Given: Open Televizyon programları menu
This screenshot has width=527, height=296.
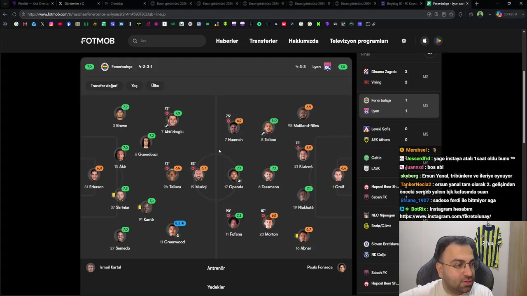Looking at the screenshot, I should [x=359, y=41].
